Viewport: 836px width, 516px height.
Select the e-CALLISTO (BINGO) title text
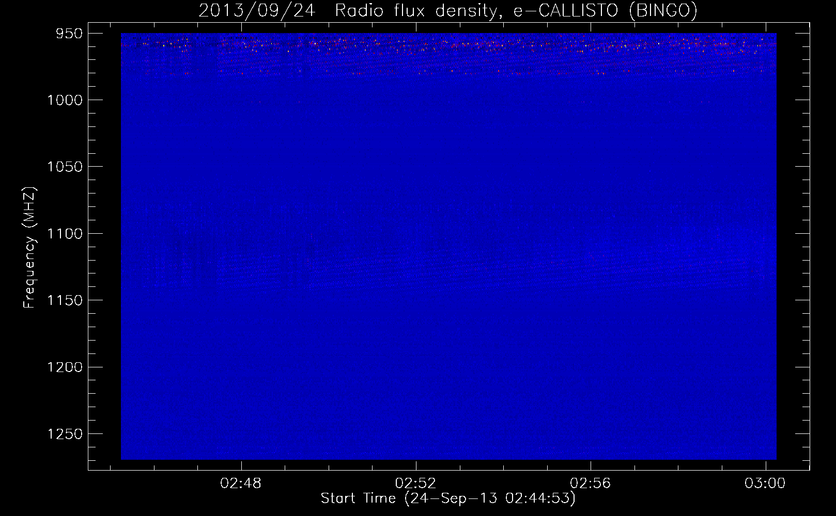[605, 11]
